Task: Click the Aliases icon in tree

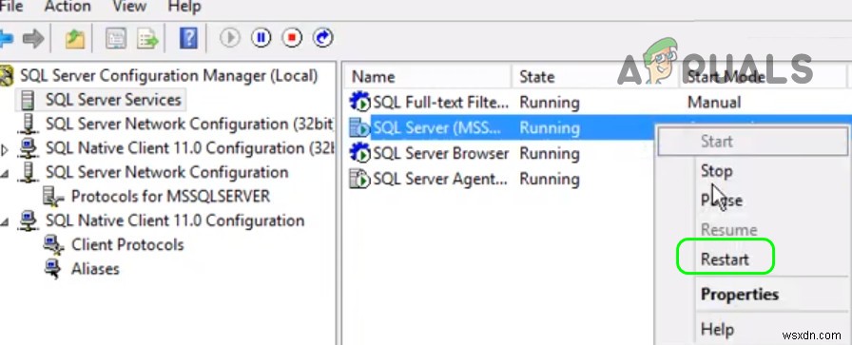Action: [53, 270]
